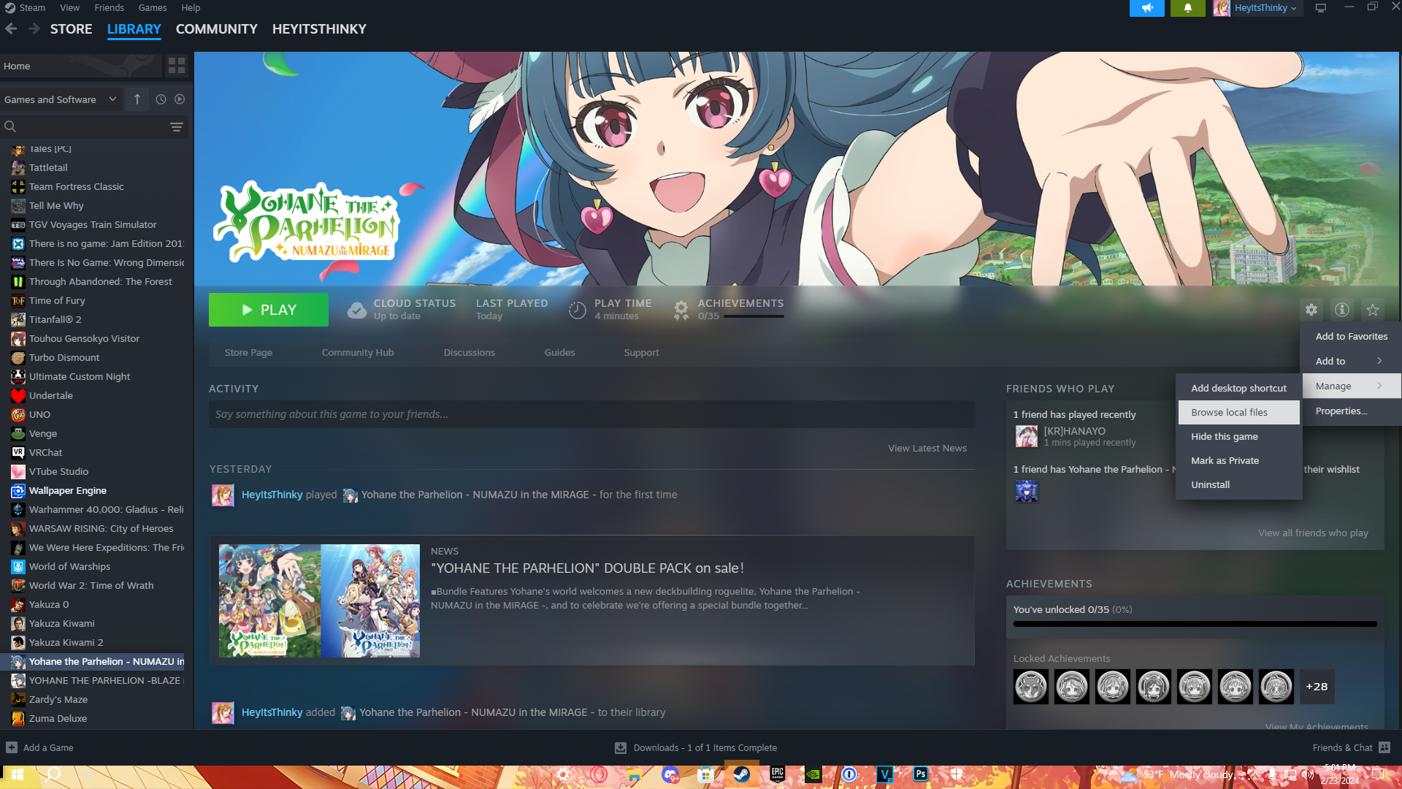The image size is (1402, 789).
Task: Click the library filter options icon
Action: click(x=177, y=126)
